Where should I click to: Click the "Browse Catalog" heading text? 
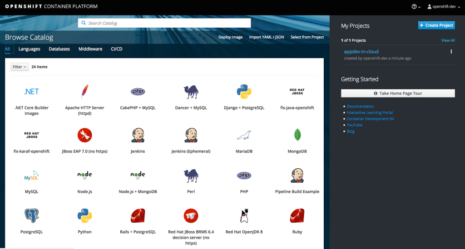click(x=29, y=37)
